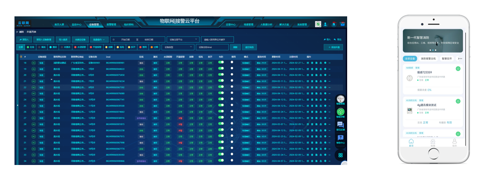Collapse left panel using edge arrow handle
Screen dimensions: 499x179
[17, 105]
